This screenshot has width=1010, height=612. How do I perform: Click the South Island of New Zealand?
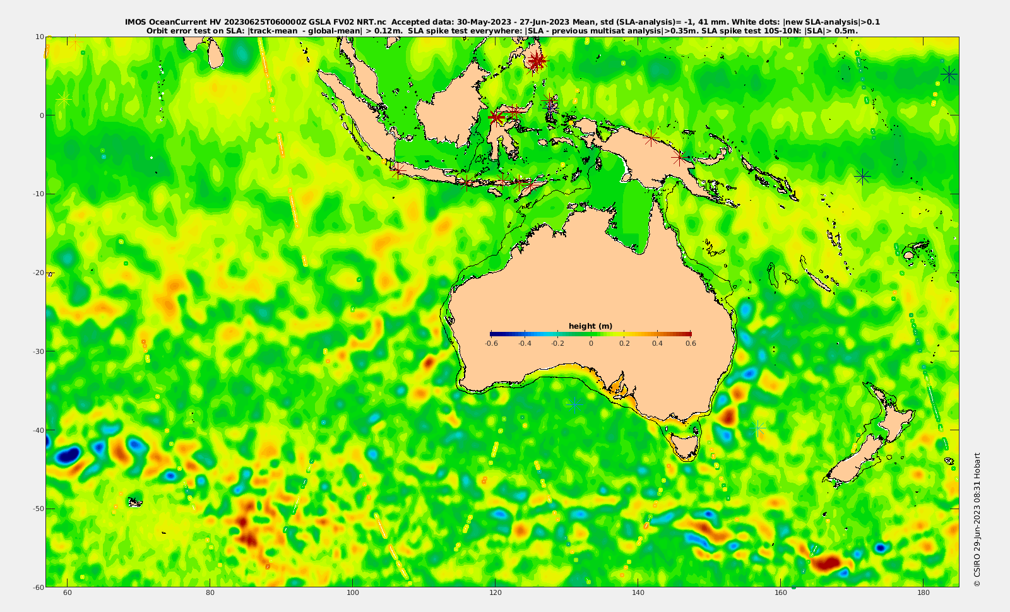click(854, 462)
